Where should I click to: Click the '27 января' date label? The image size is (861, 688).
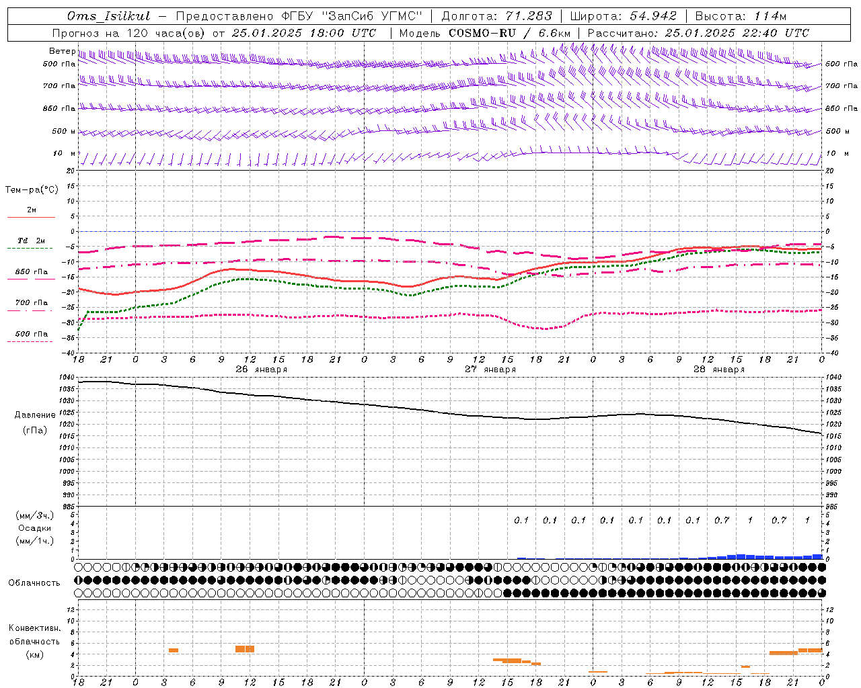[x=490, y=369]
